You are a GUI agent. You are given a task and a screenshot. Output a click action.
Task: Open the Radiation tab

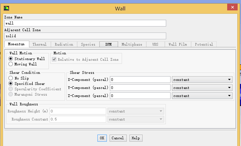(64, 44)
